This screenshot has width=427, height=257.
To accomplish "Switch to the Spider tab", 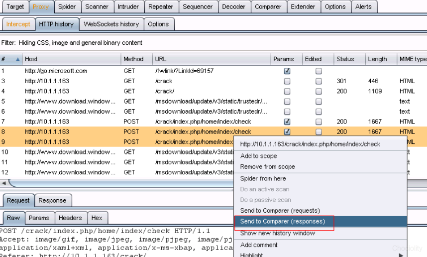I will tap(67, 6).
